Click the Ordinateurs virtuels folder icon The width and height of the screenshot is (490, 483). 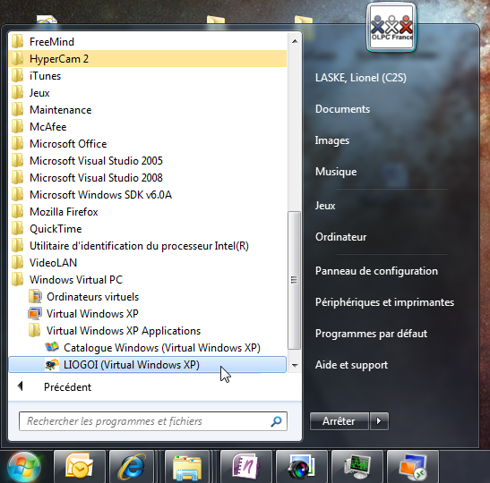(35, 296)
